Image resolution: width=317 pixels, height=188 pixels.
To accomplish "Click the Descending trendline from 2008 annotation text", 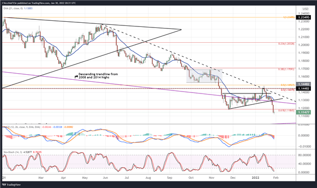I will click(x=98, y=76).
